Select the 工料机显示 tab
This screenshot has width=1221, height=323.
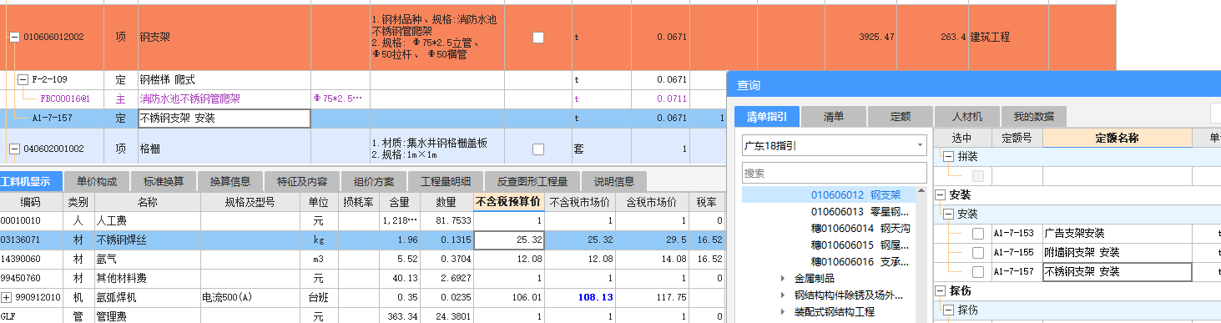pyautogui.click(x=30, y=181)
